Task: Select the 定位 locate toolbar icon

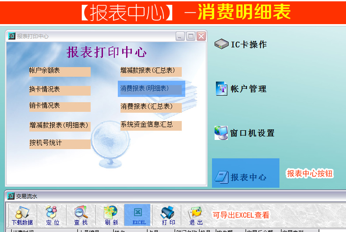Action: coord(52,215)
